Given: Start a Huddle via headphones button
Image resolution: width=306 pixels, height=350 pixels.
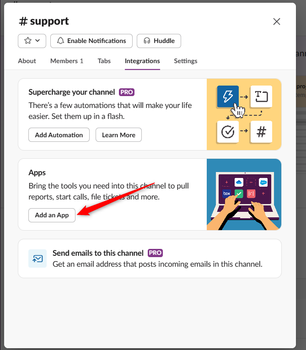Looking at the screenshot, I should (x=159, y=41).
